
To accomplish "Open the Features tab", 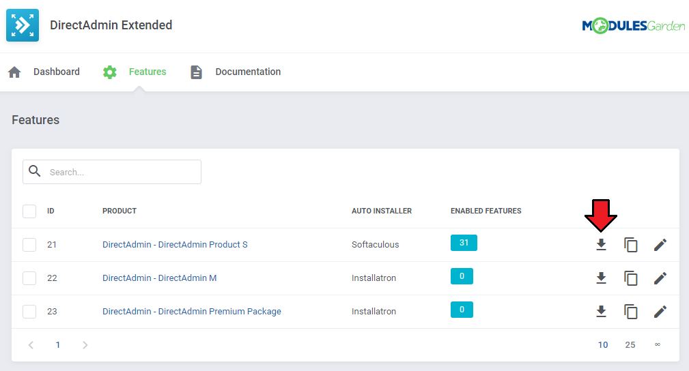I will (x=147, y=72).
